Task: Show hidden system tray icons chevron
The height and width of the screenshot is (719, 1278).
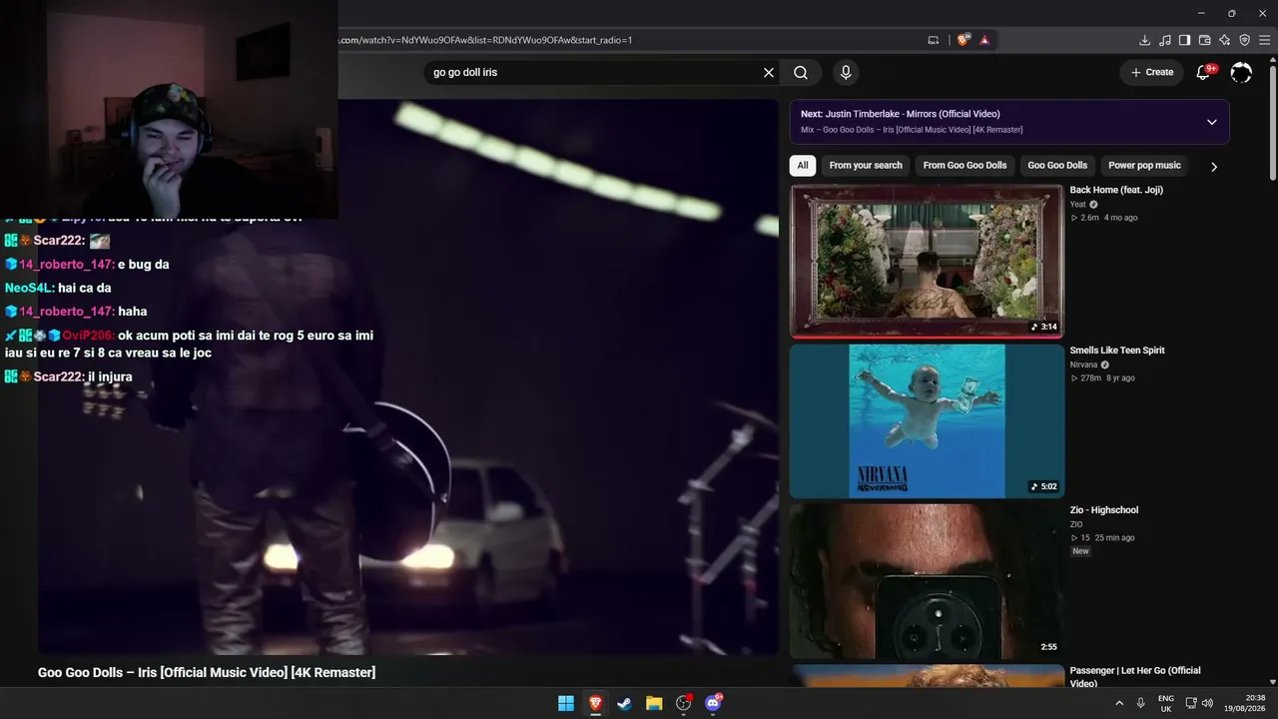Action: (1119, 703)
